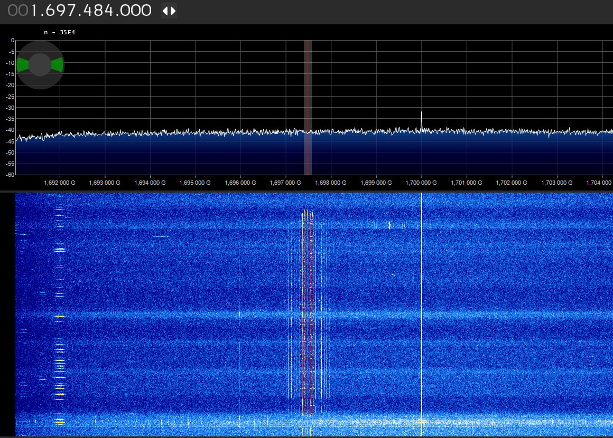
Task: Click the '1,695 000 G' axis label
Action: click(x=194, y=183)
